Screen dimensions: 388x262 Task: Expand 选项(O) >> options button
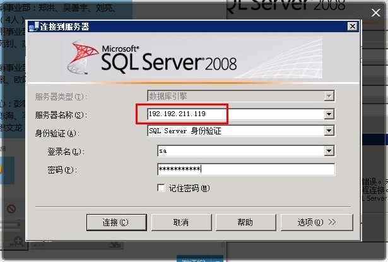[x=317, y=222]
